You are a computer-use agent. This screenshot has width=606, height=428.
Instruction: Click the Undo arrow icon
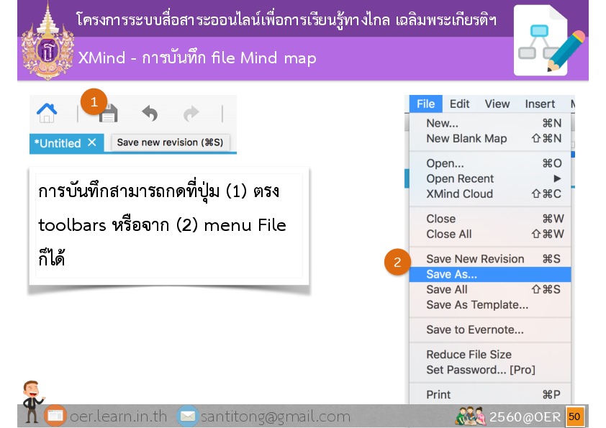150,114
